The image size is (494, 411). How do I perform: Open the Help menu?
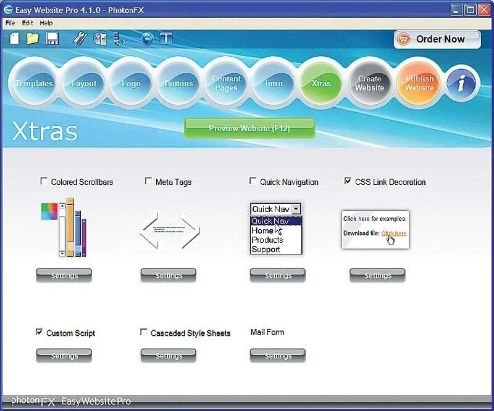click(46, 23)
